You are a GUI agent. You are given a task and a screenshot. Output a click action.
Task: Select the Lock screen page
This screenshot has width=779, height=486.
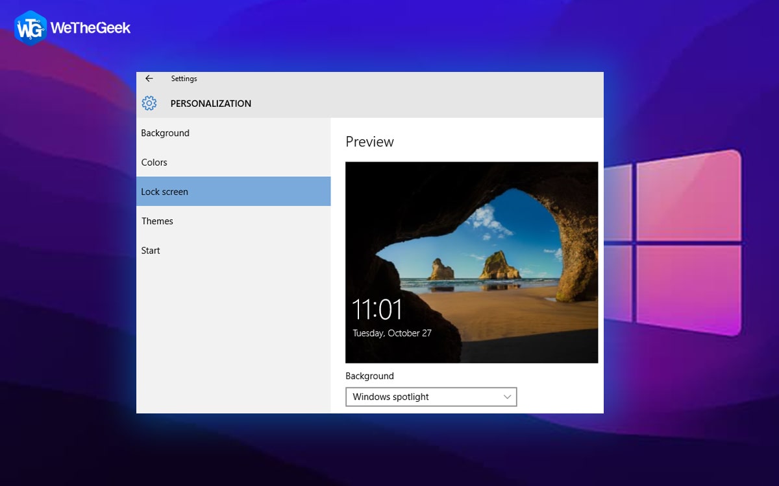pyautogui.click(x=234, y=191)
